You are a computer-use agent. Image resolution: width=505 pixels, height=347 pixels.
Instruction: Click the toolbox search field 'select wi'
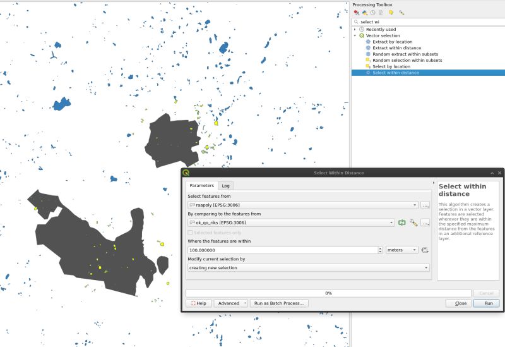(429, 22)
